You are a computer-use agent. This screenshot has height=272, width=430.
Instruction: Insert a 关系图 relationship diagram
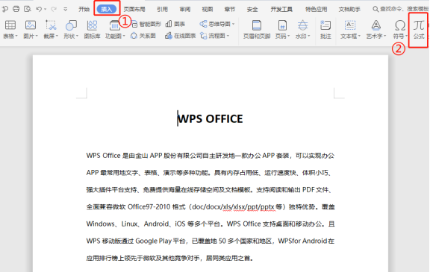point(143,36)
